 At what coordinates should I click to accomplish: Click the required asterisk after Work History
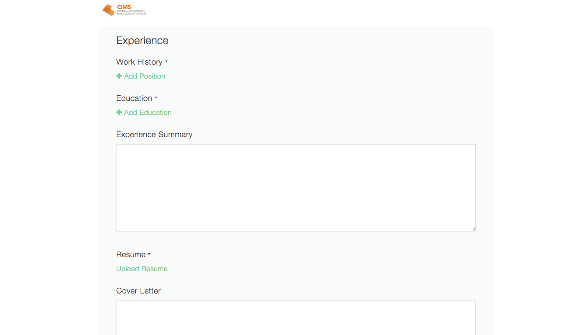(x=166, y=62)
